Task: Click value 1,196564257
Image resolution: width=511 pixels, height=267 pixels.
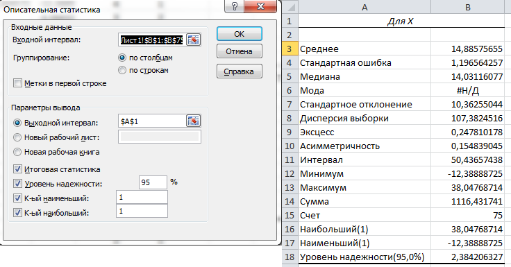Action: point(468,63)
